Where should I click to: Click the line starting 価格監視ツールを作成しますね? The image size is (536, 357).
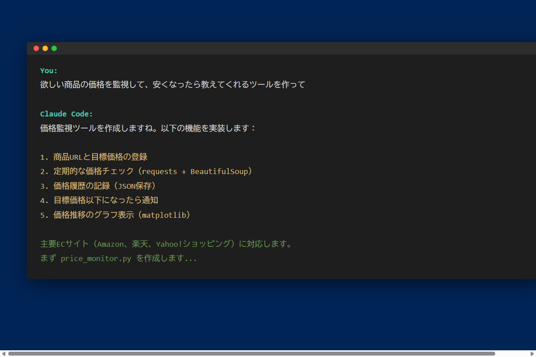[148, 128]
